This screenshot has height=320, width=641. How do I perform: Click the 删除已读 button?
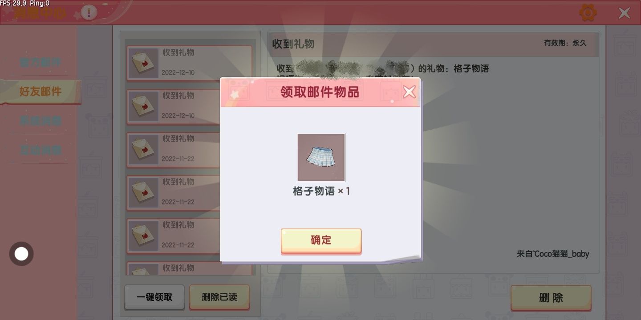pos(219,297)
